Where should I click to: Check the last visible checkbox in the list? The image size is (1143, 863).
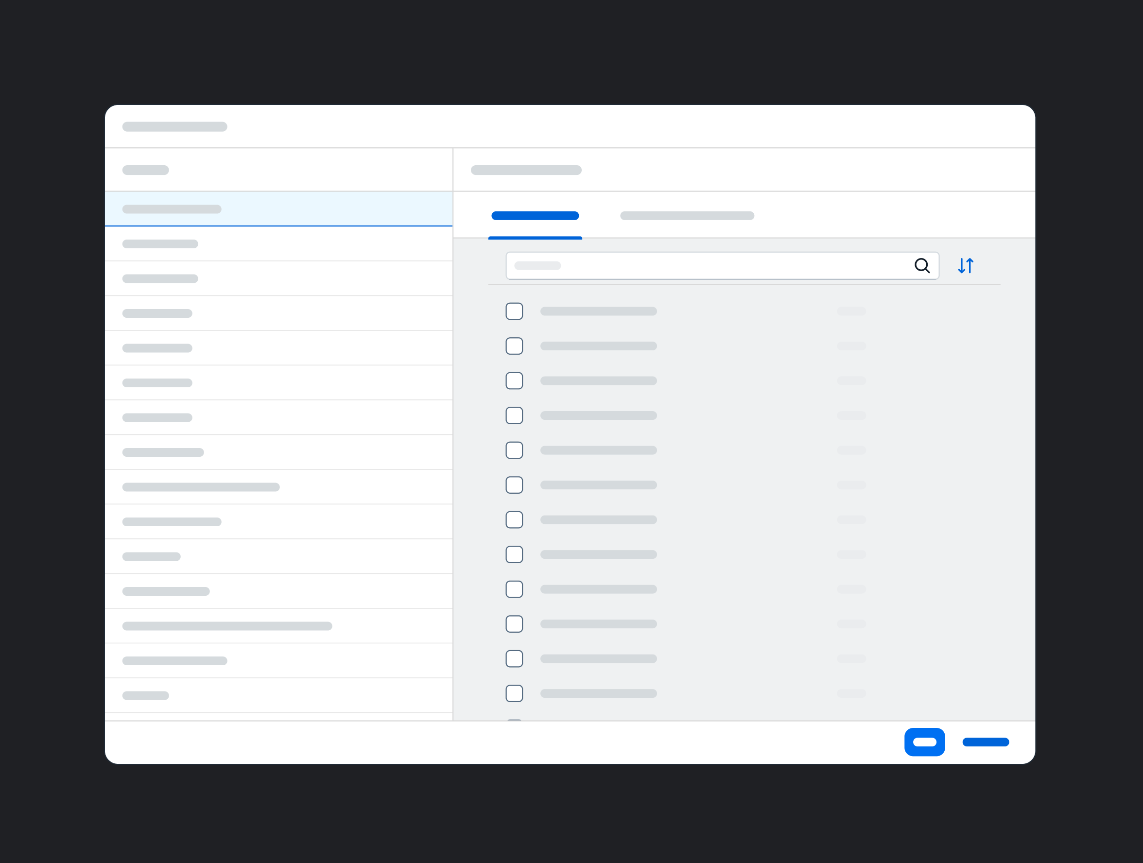[514, 693]
